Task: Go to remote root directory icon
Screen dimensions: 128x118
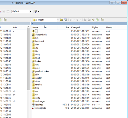Action: [89, 20]
